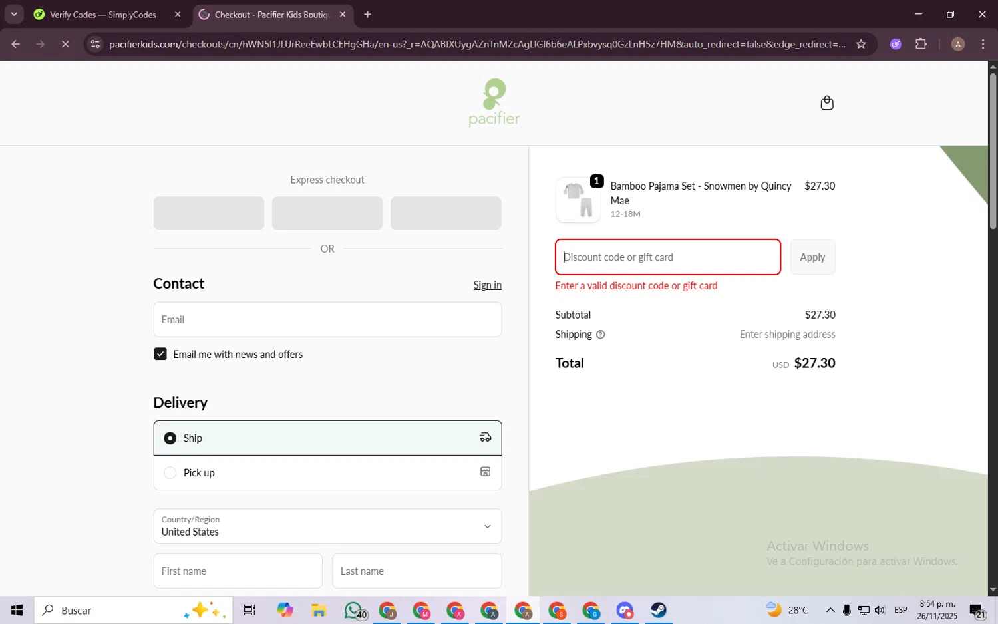
Task: Show hidden system tray icons
Action: 830,610
